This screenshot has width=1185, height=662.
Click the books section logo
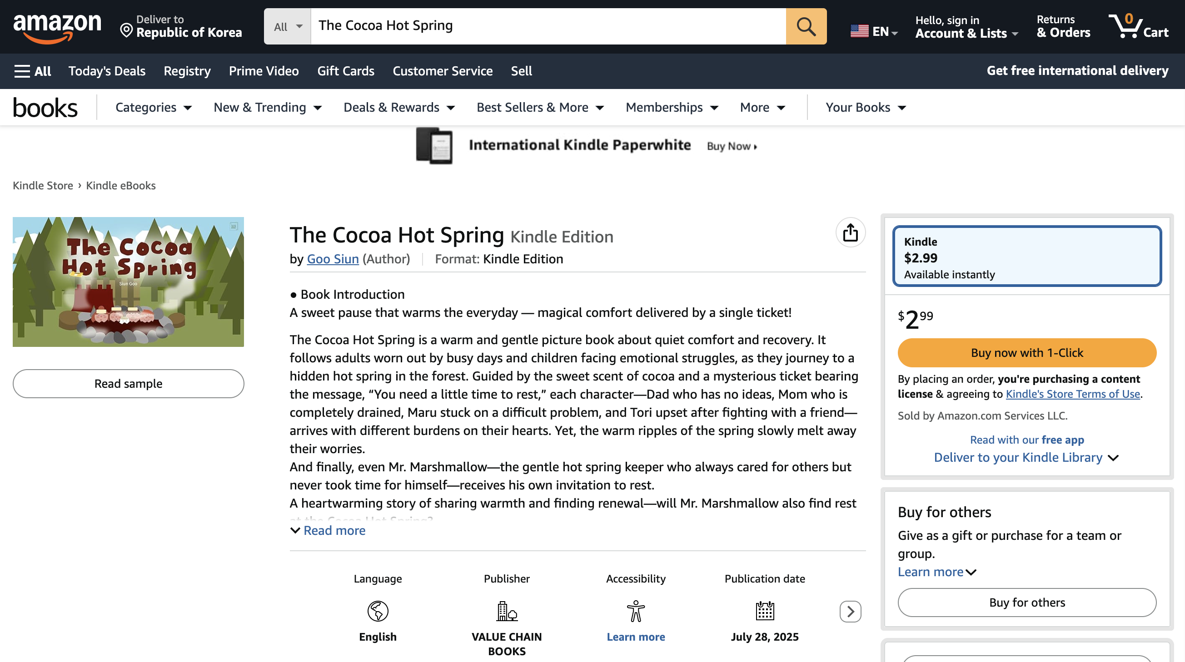point(45,108)
